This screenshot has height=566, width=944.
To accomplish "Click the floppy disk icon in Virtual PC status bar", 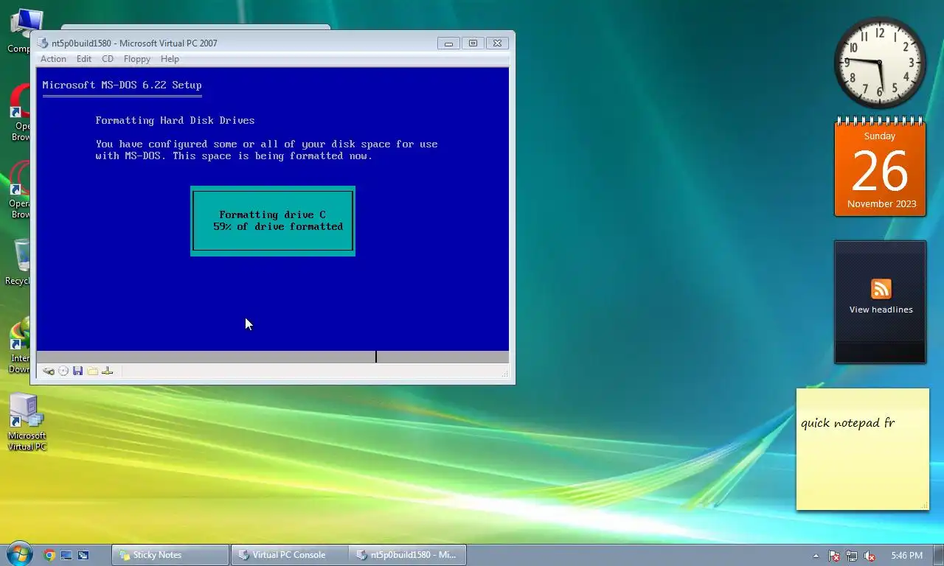I will click(77, 371).
